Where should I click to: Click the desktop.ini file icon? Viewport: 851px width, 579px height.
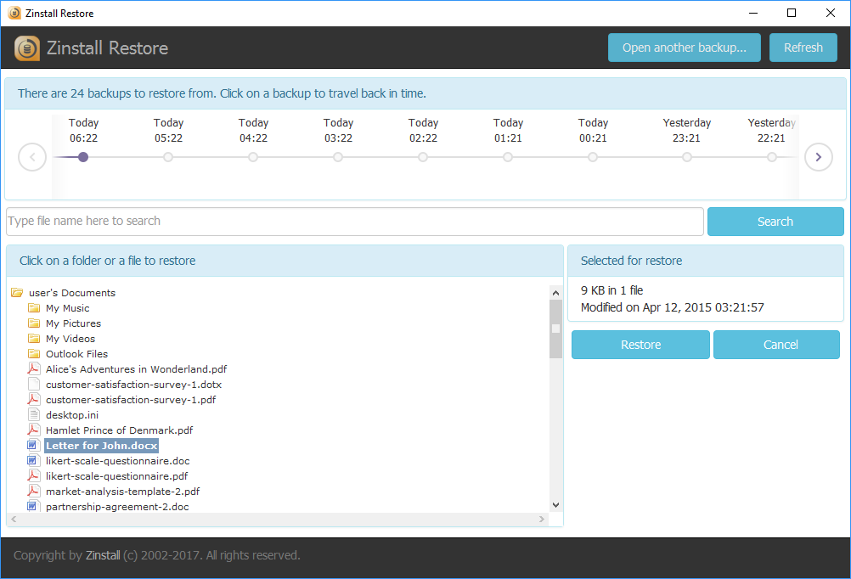34,414
